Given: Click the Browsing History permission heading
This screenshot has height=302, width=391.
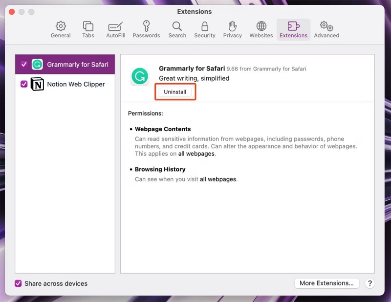Looking at the screenshot, I should tap(160, 169).
